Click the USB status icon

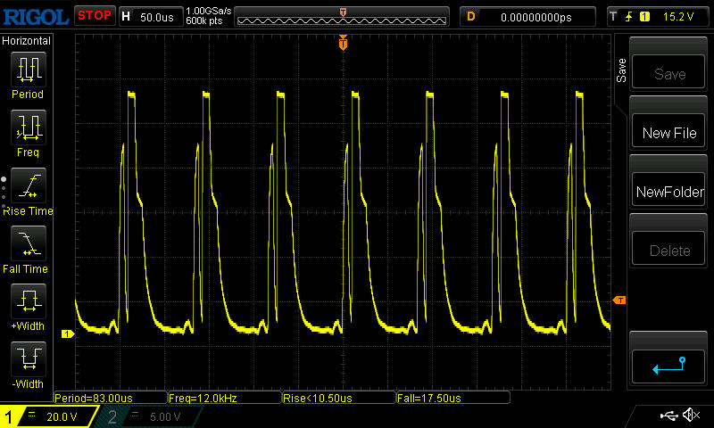tap(668, 416)
